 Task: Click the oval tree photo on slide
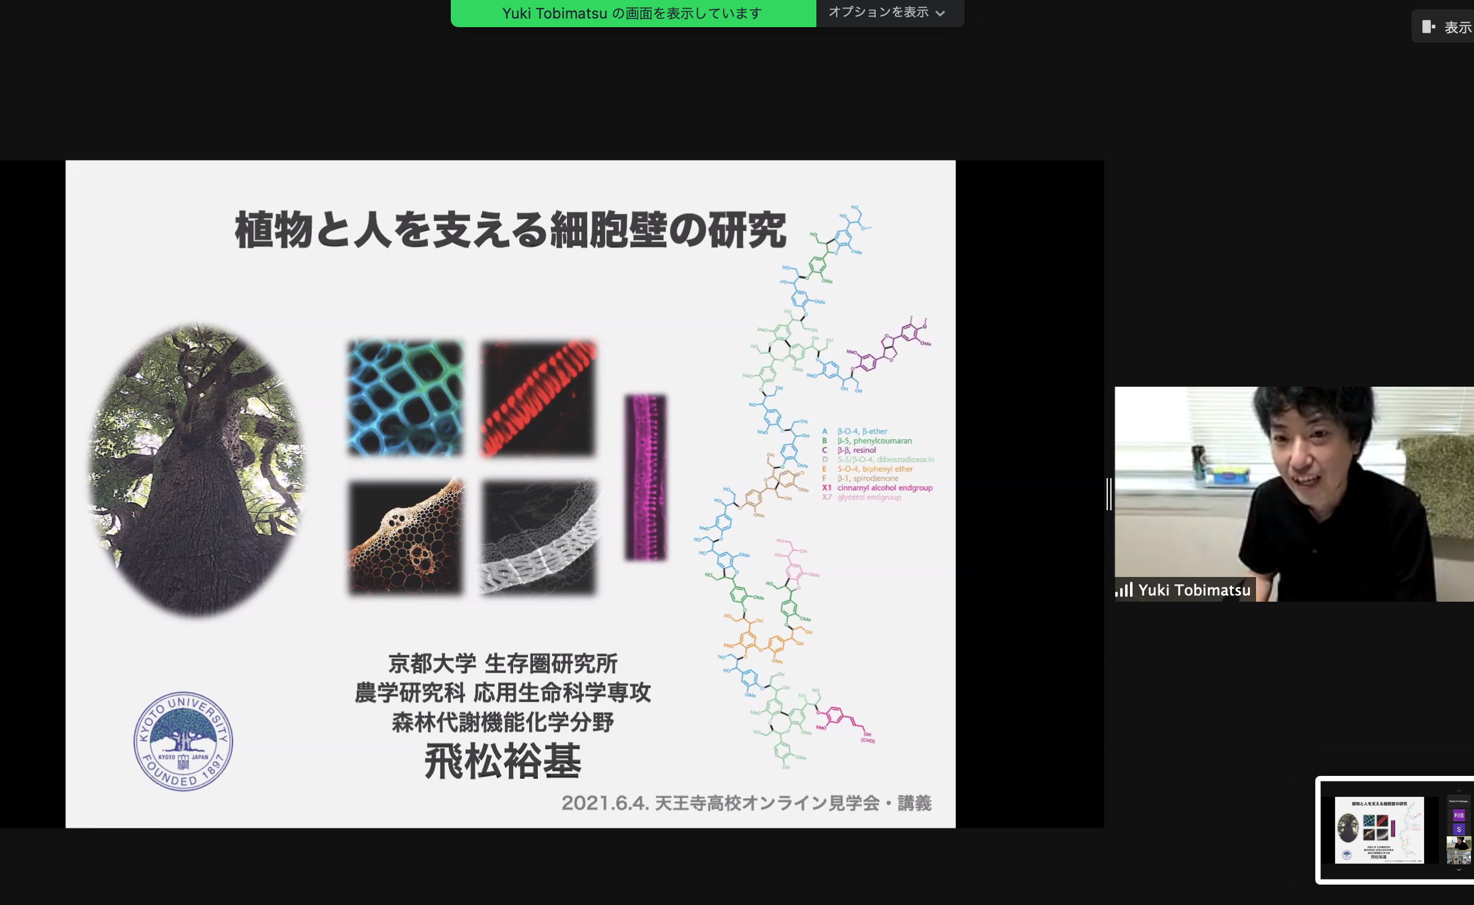(198, 469)
